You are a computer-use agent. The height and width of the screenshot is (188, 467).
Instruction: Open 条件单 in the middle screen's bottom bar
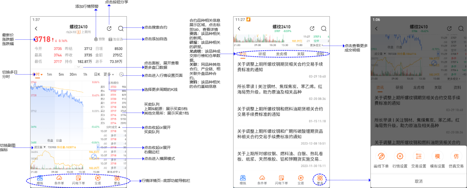point(262,180)
